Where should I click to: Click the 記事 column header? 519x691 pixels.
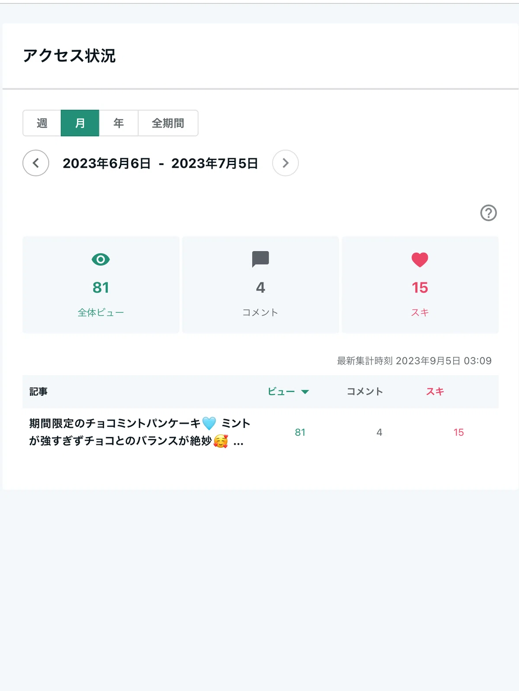(38, 392)
